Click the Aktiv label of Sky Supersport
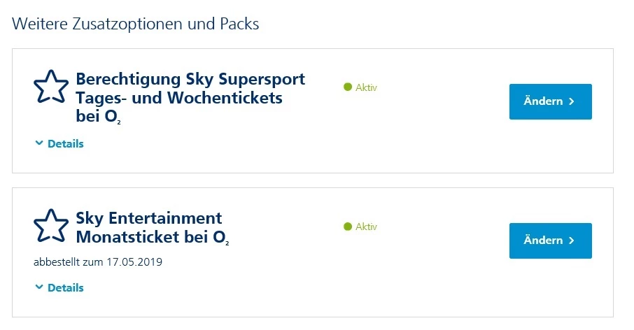634x330 pixels. pos(366,87)
